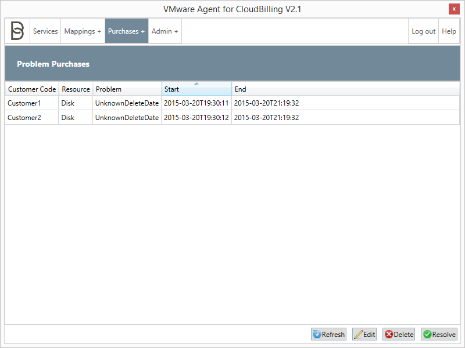This screenshot has width=465, height=348.
Task: Click the green checkmark icon on Resolve button
Action: [427, 334]
